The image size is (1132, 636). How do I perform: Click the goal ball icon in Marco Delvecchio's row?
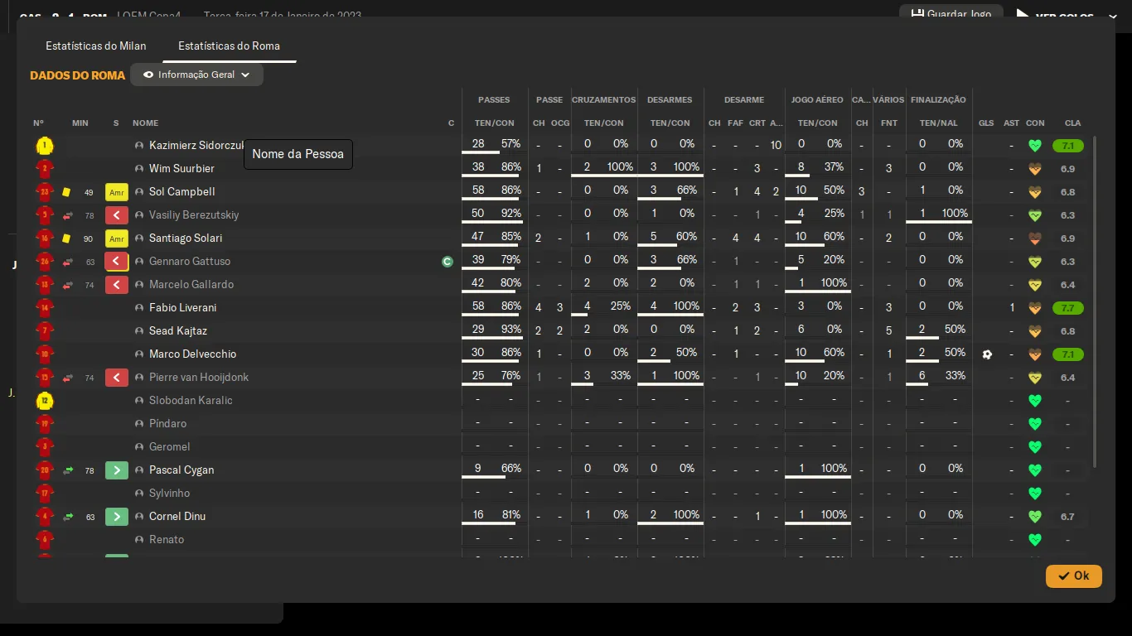986,354
